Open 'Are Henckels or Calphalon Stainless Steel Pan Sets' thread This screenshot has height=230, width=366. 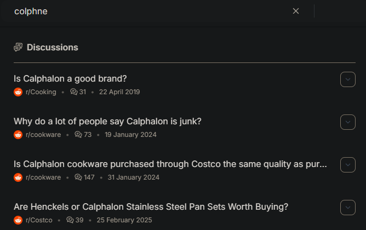click(x=151, y=207)
